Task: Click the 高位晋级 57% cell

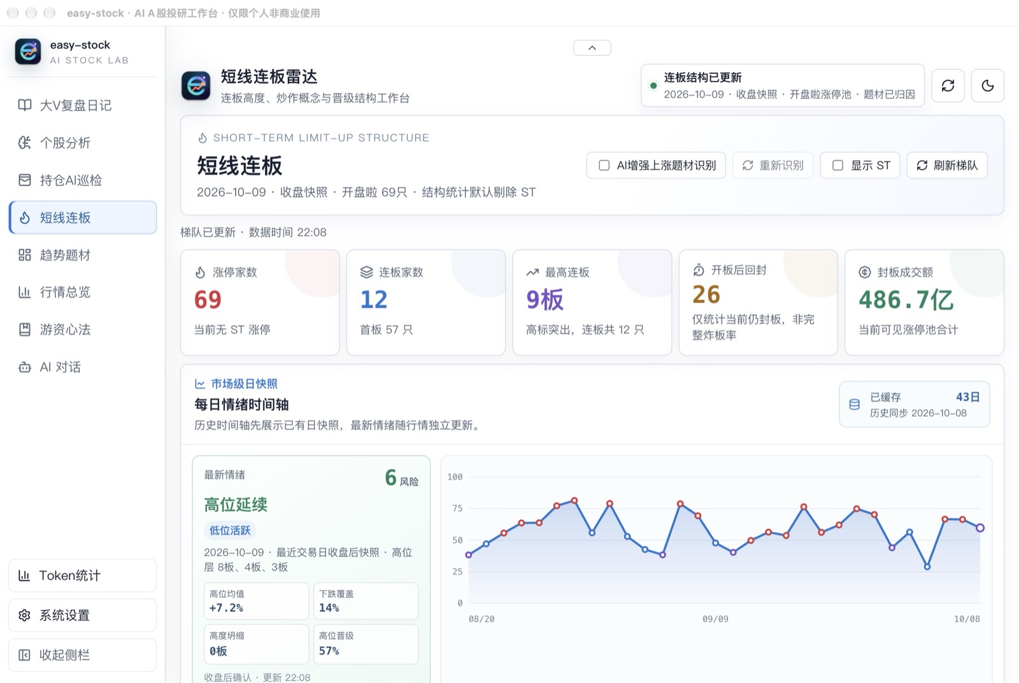Action: (x=366, y=644)
